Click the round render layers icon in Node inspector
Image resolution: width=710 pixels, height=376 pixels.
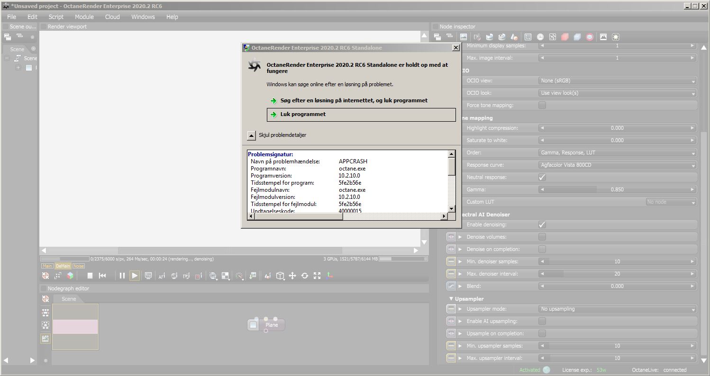[x=590, y=37]
